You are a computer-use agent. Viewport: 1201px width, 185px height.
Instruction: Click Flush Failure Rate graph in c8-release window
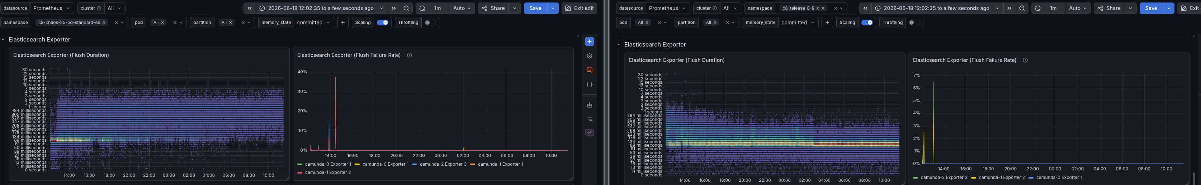pos(1052,118)
